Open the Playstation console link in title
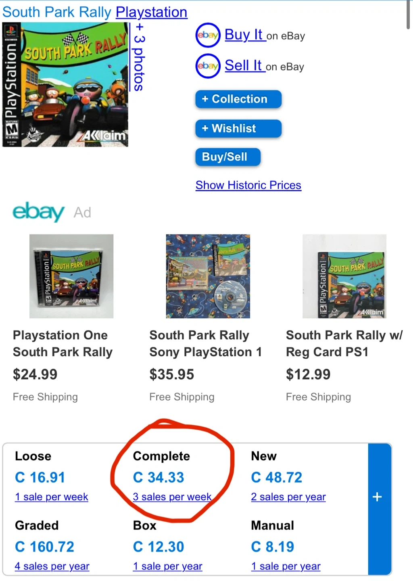Viewport: 413px width, 581px height. (x=151, y=12)
